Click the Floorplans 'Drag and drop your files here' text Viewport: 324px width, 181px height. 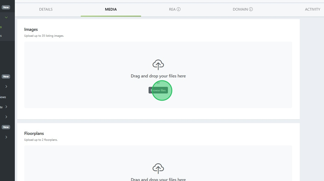tap(158, 179)
